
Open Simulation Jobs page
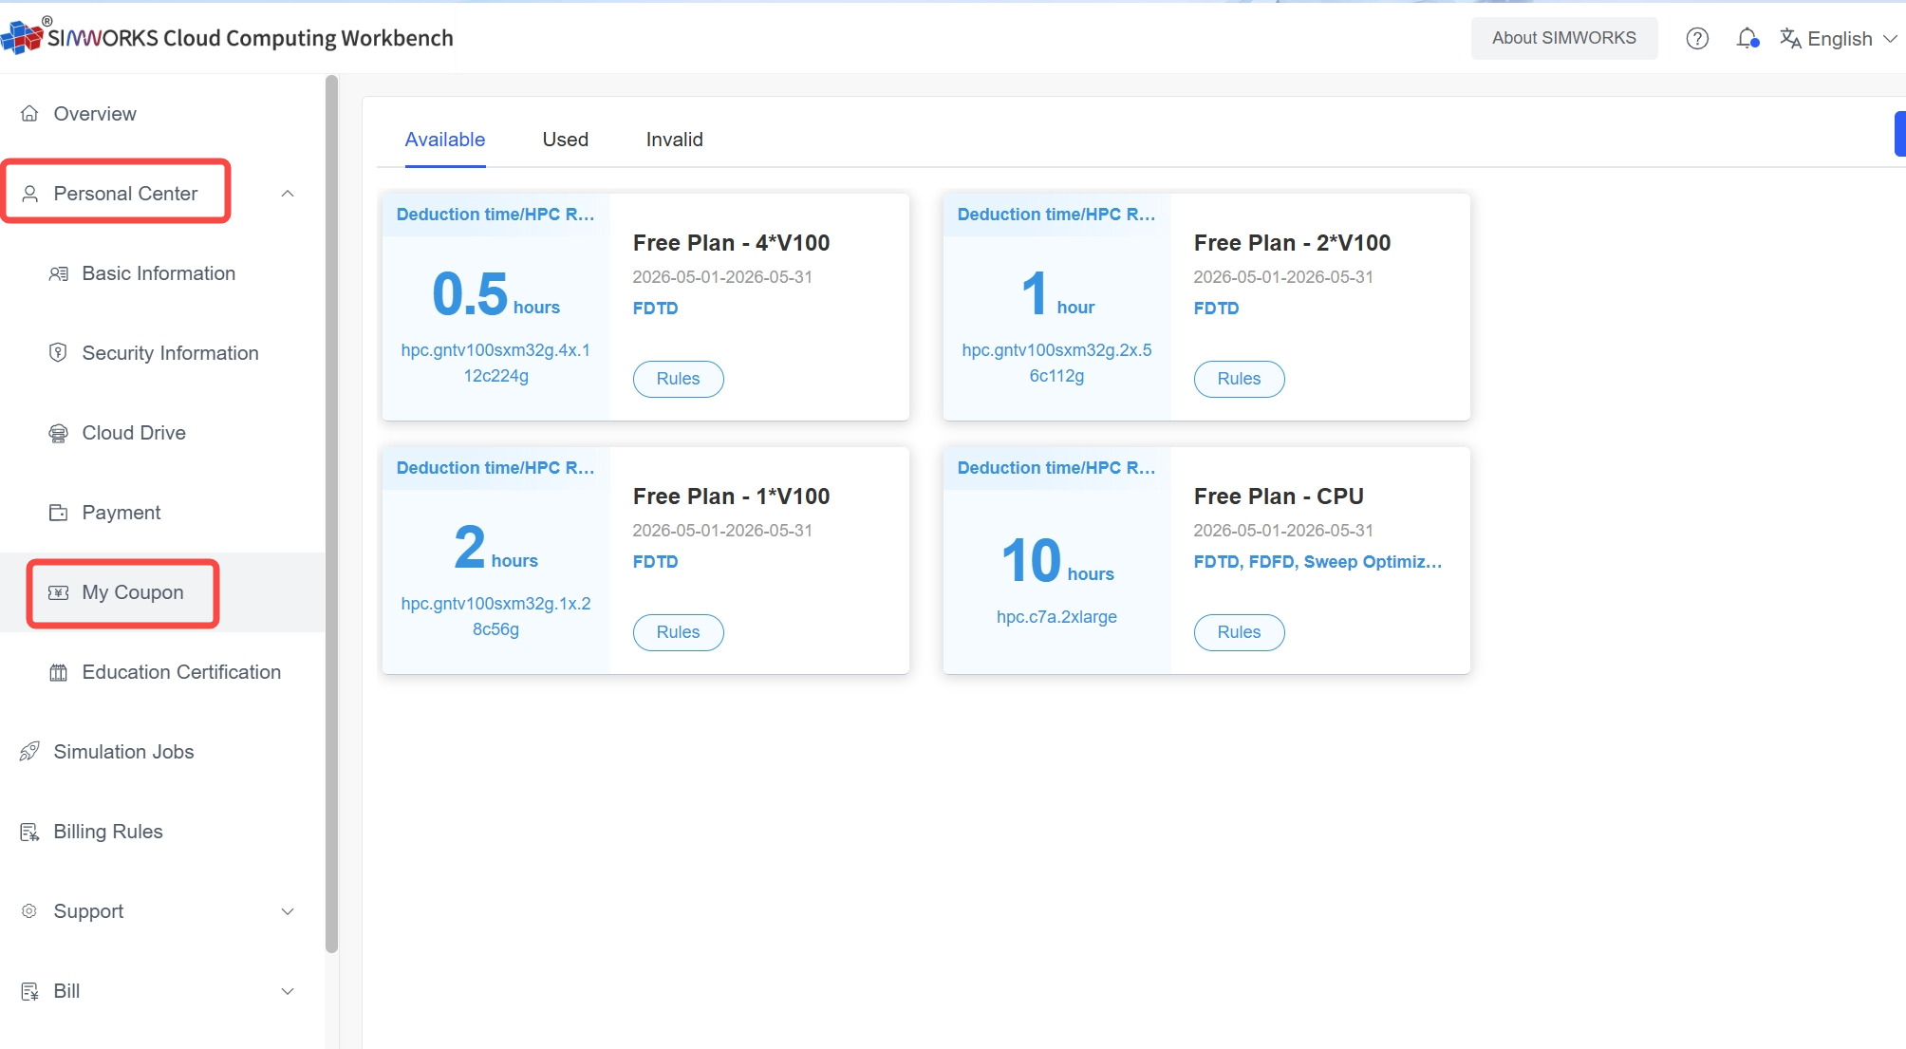coord(162,752)
